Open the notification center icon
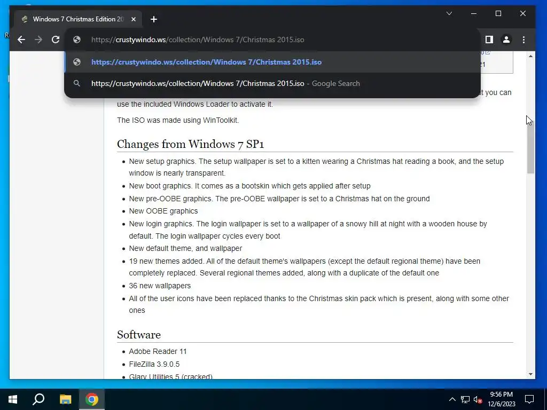This screenshot has width=547, height=410. click(x=529, y=399)
